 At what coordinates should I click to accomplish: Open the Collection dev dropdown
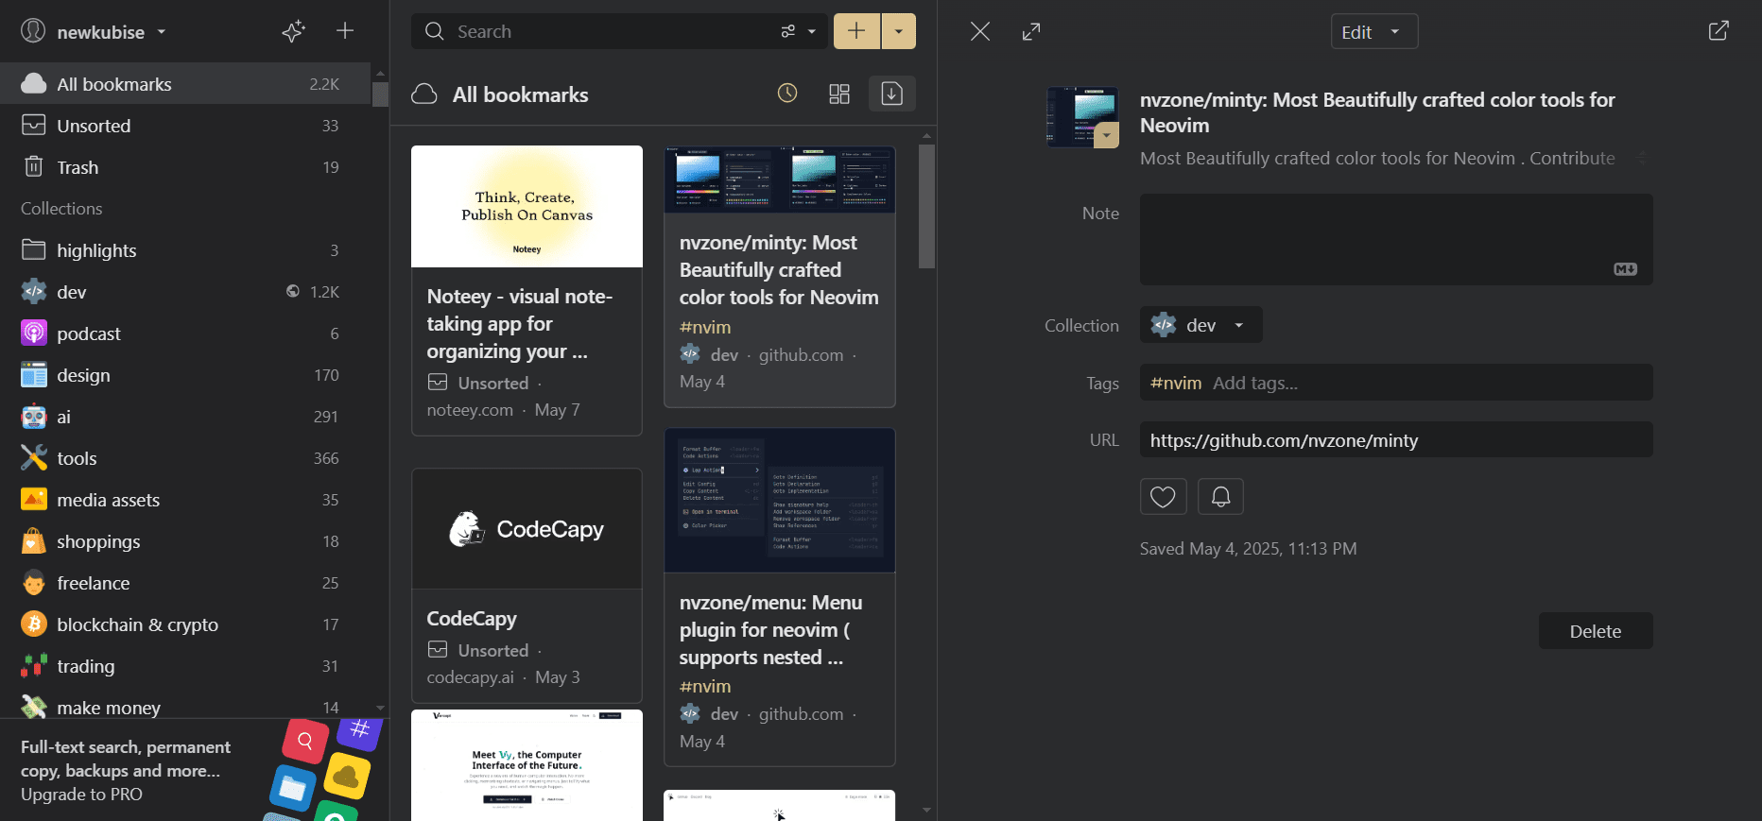(1201, 325)
